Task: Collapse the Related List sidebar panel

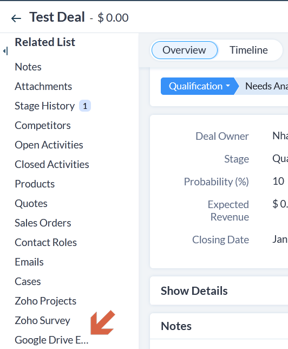Action: (5, 51)
